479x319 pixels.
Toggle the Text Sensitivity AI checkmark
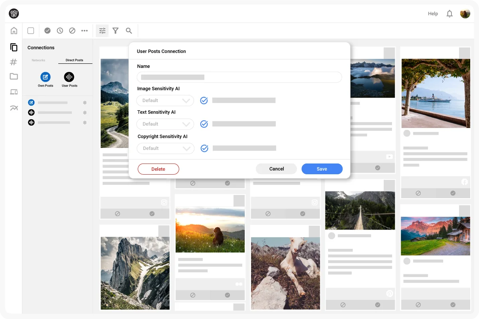[x=204, y=124]
